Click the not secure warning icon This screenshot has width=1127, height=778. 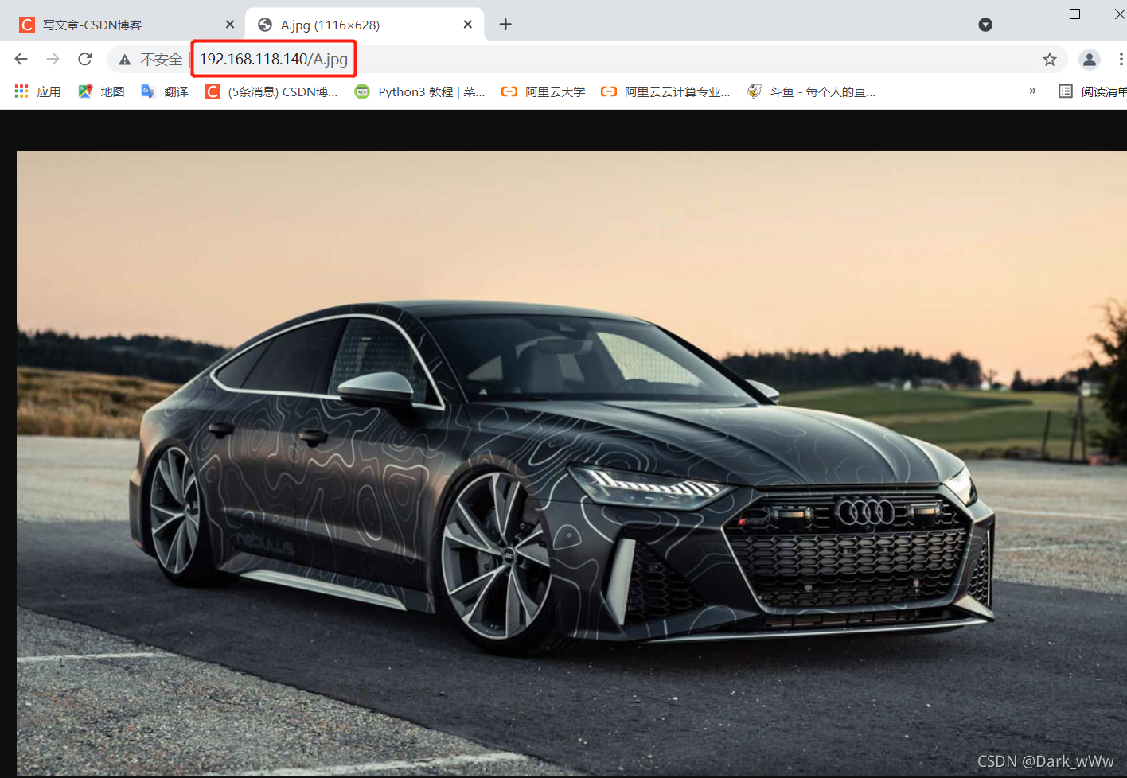coord(125,60)
